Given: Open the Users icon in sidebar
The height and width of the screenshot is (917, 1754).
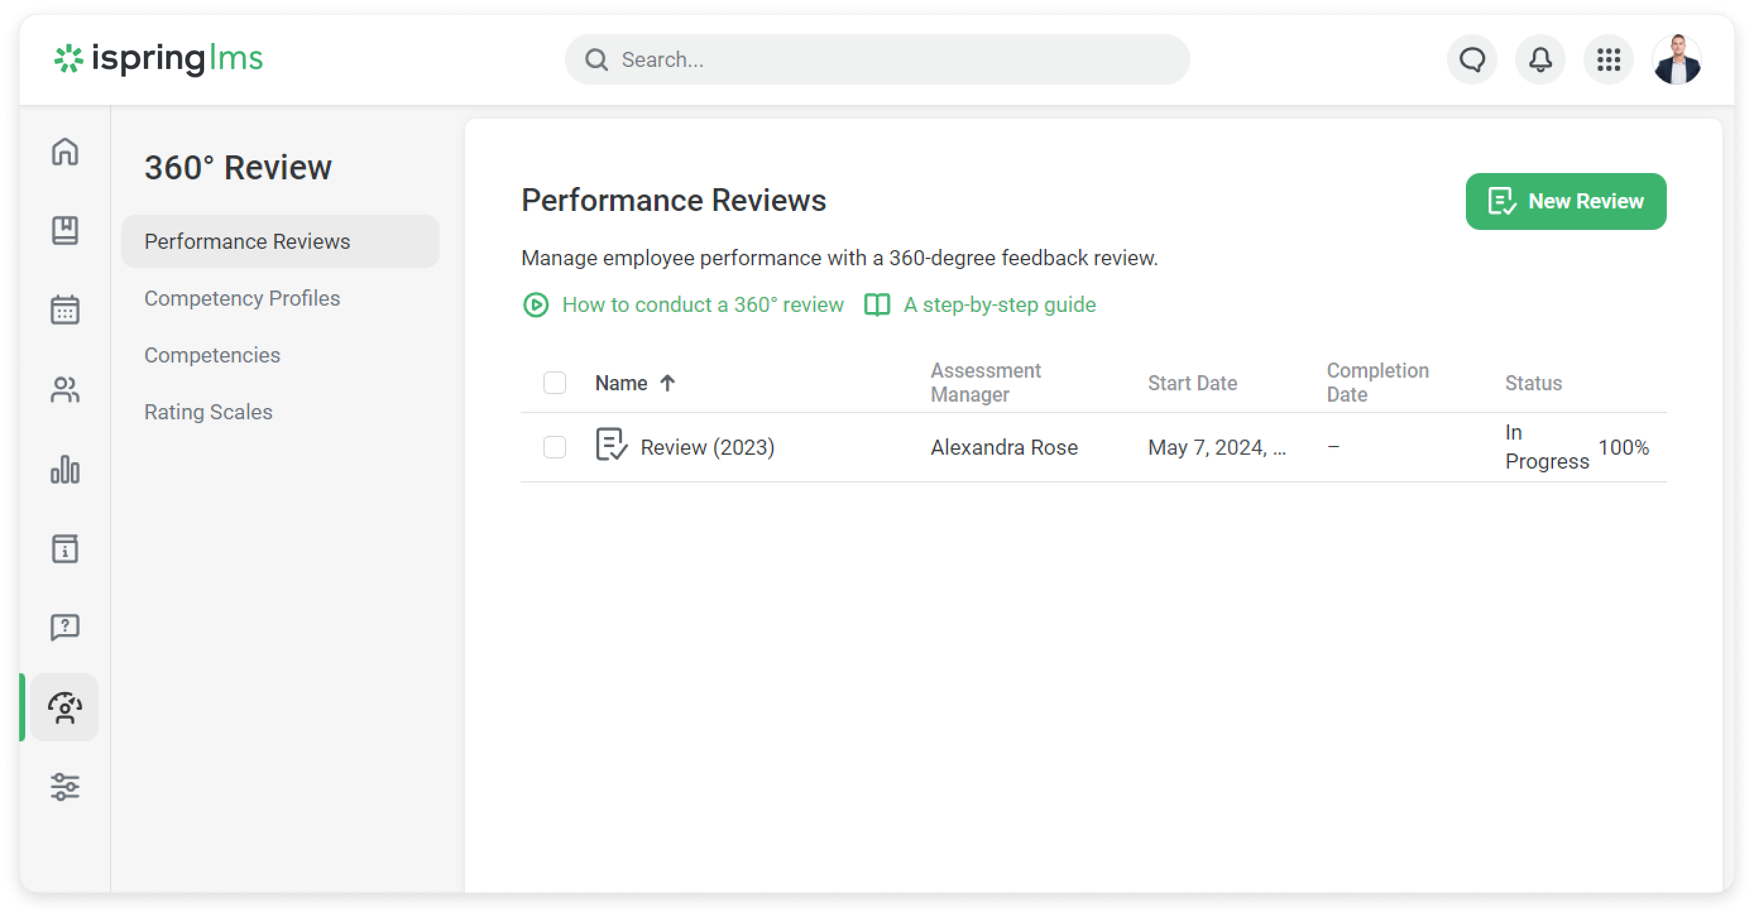Looking at the screenshot, I should coord(64,390).
